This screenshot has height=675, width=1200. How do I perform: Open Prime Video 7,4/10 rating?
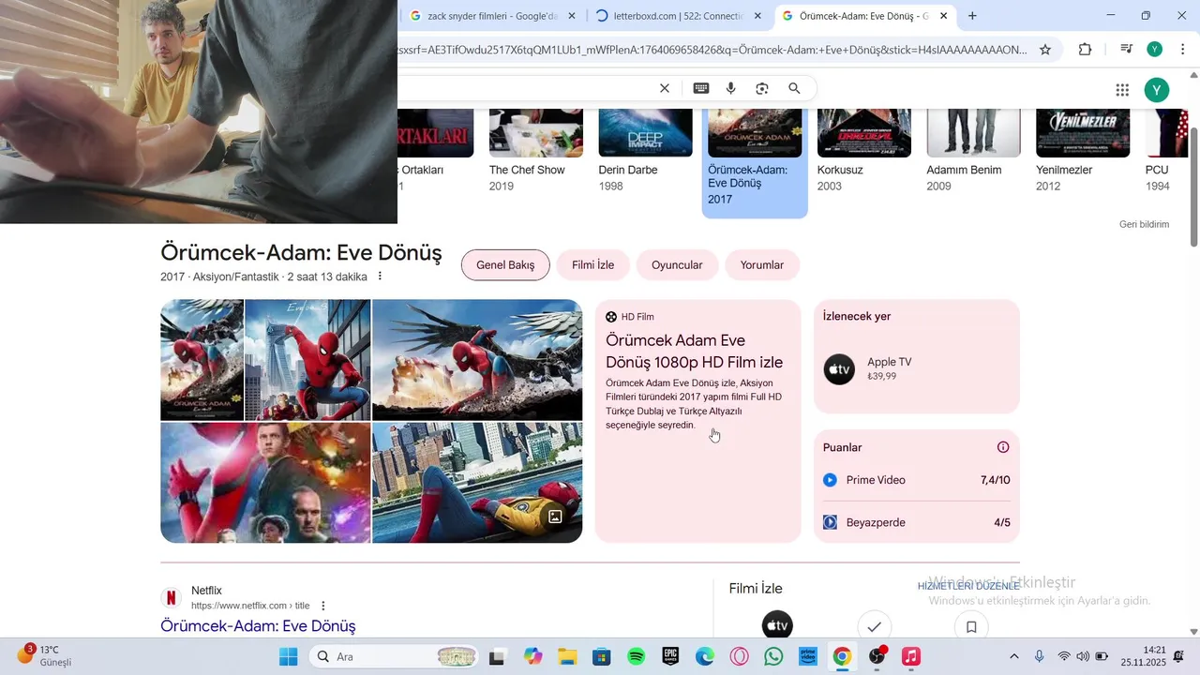(x=917, y=480)
